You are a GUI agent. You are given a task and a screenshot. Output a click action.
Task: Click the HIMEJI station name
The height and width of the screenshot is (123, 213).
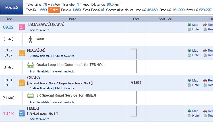coord(33,108)
